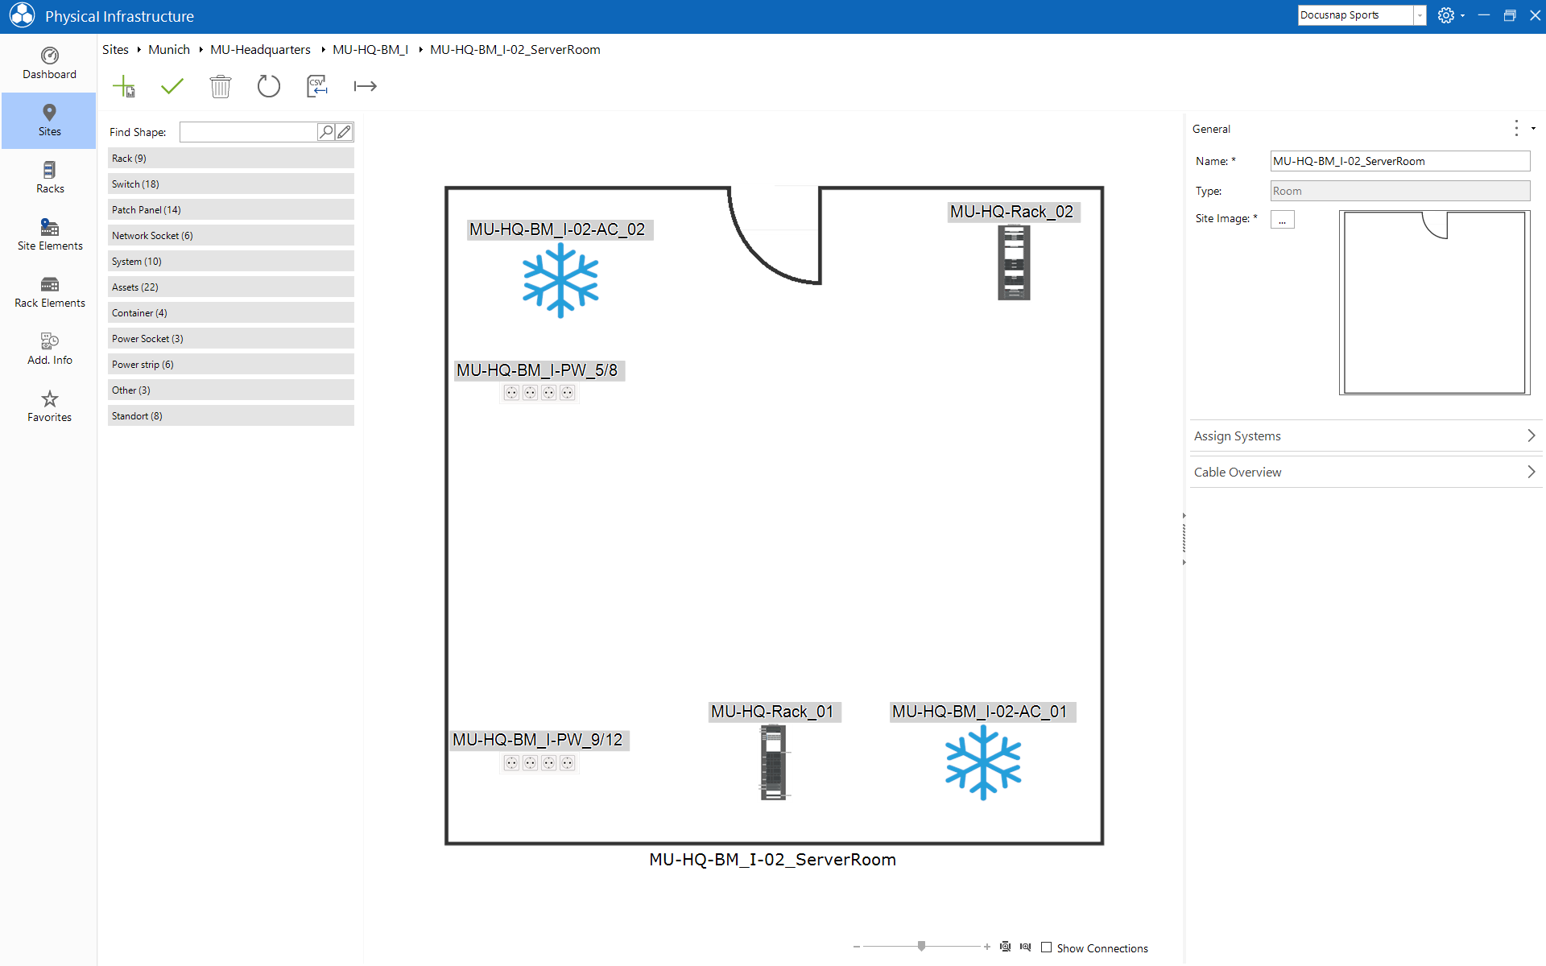This screenshot has width=1546, height=966.
Task: Select the MU-HQ-Rack_02 rack icon
Action: pos(1014,263)
